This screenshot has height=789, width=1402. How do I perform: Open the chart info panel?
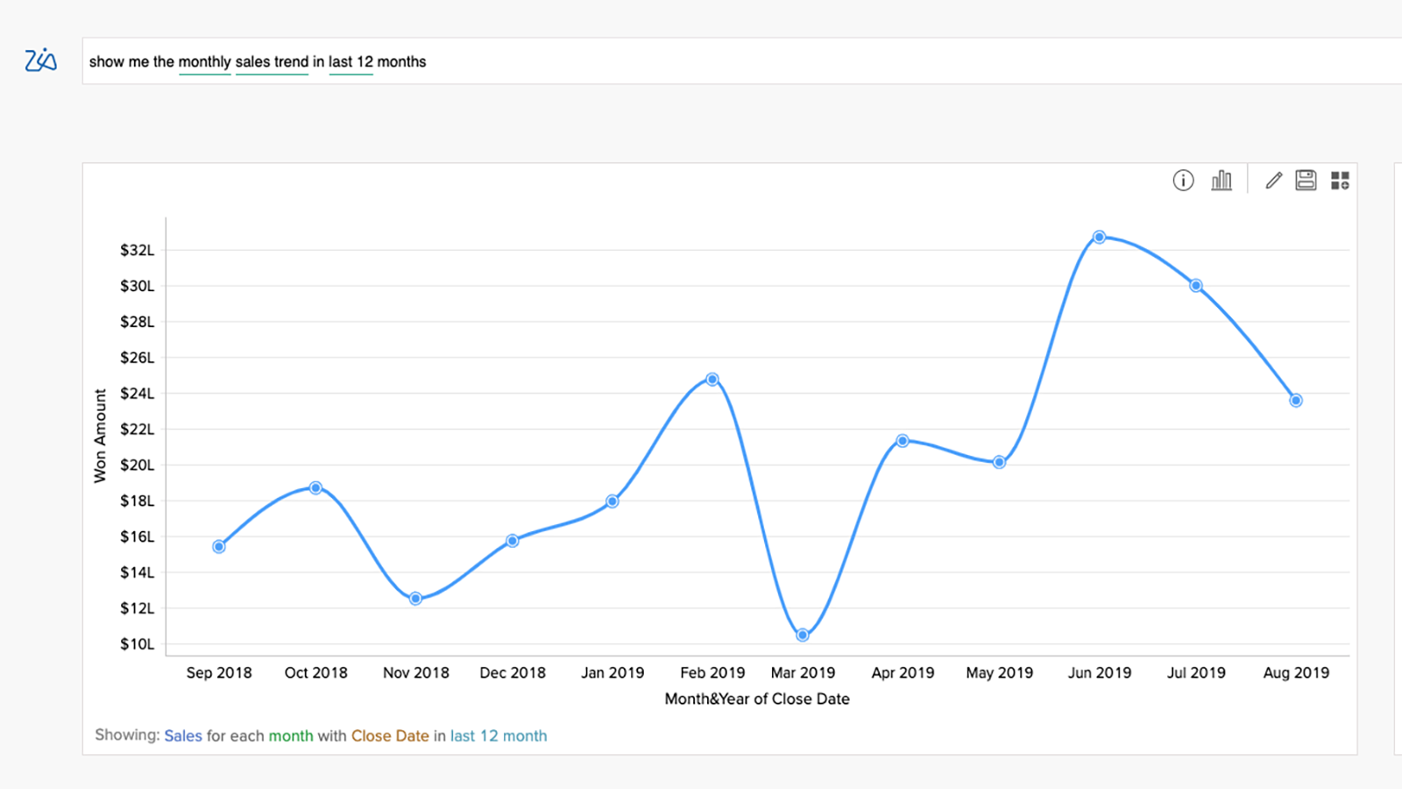coord(1183,180)
